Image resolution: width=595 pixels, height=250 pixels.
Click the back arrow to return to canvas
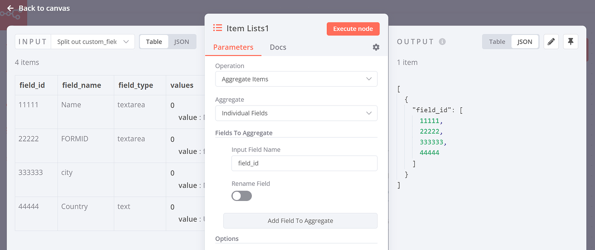[9, 8]
